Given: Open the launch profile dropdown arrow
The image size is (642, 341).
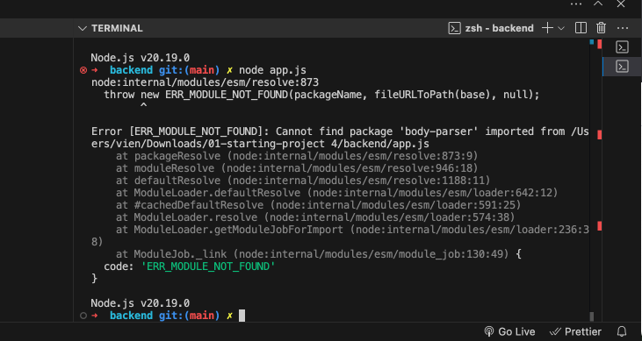Looking at the screenshot, I should pyautogui.click(x=561, y=28).
